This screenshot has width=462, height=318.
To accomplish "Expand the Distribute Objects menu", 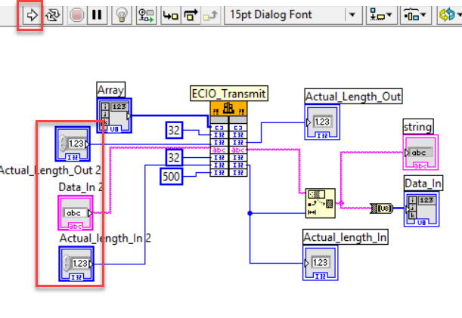I will click(415, 14).
